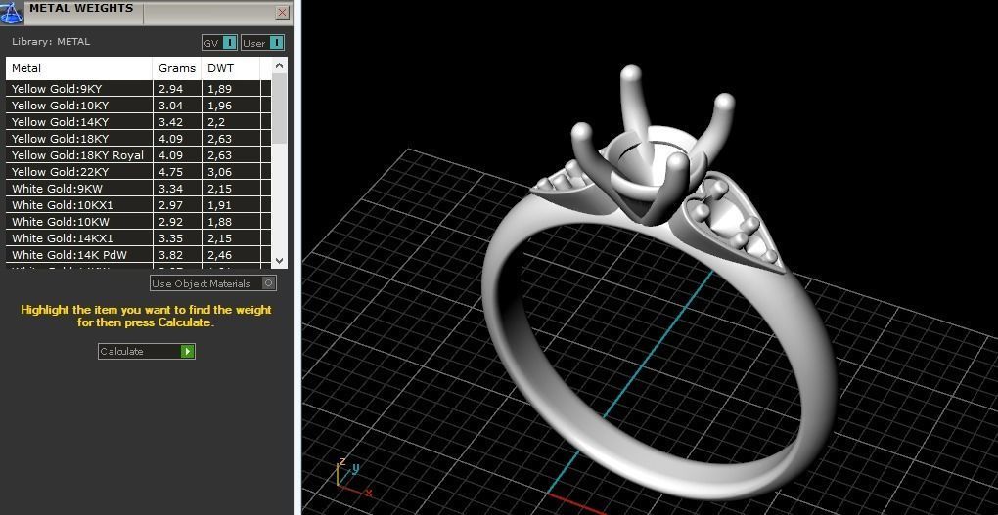Click the Grams column header

pos(177,68)
